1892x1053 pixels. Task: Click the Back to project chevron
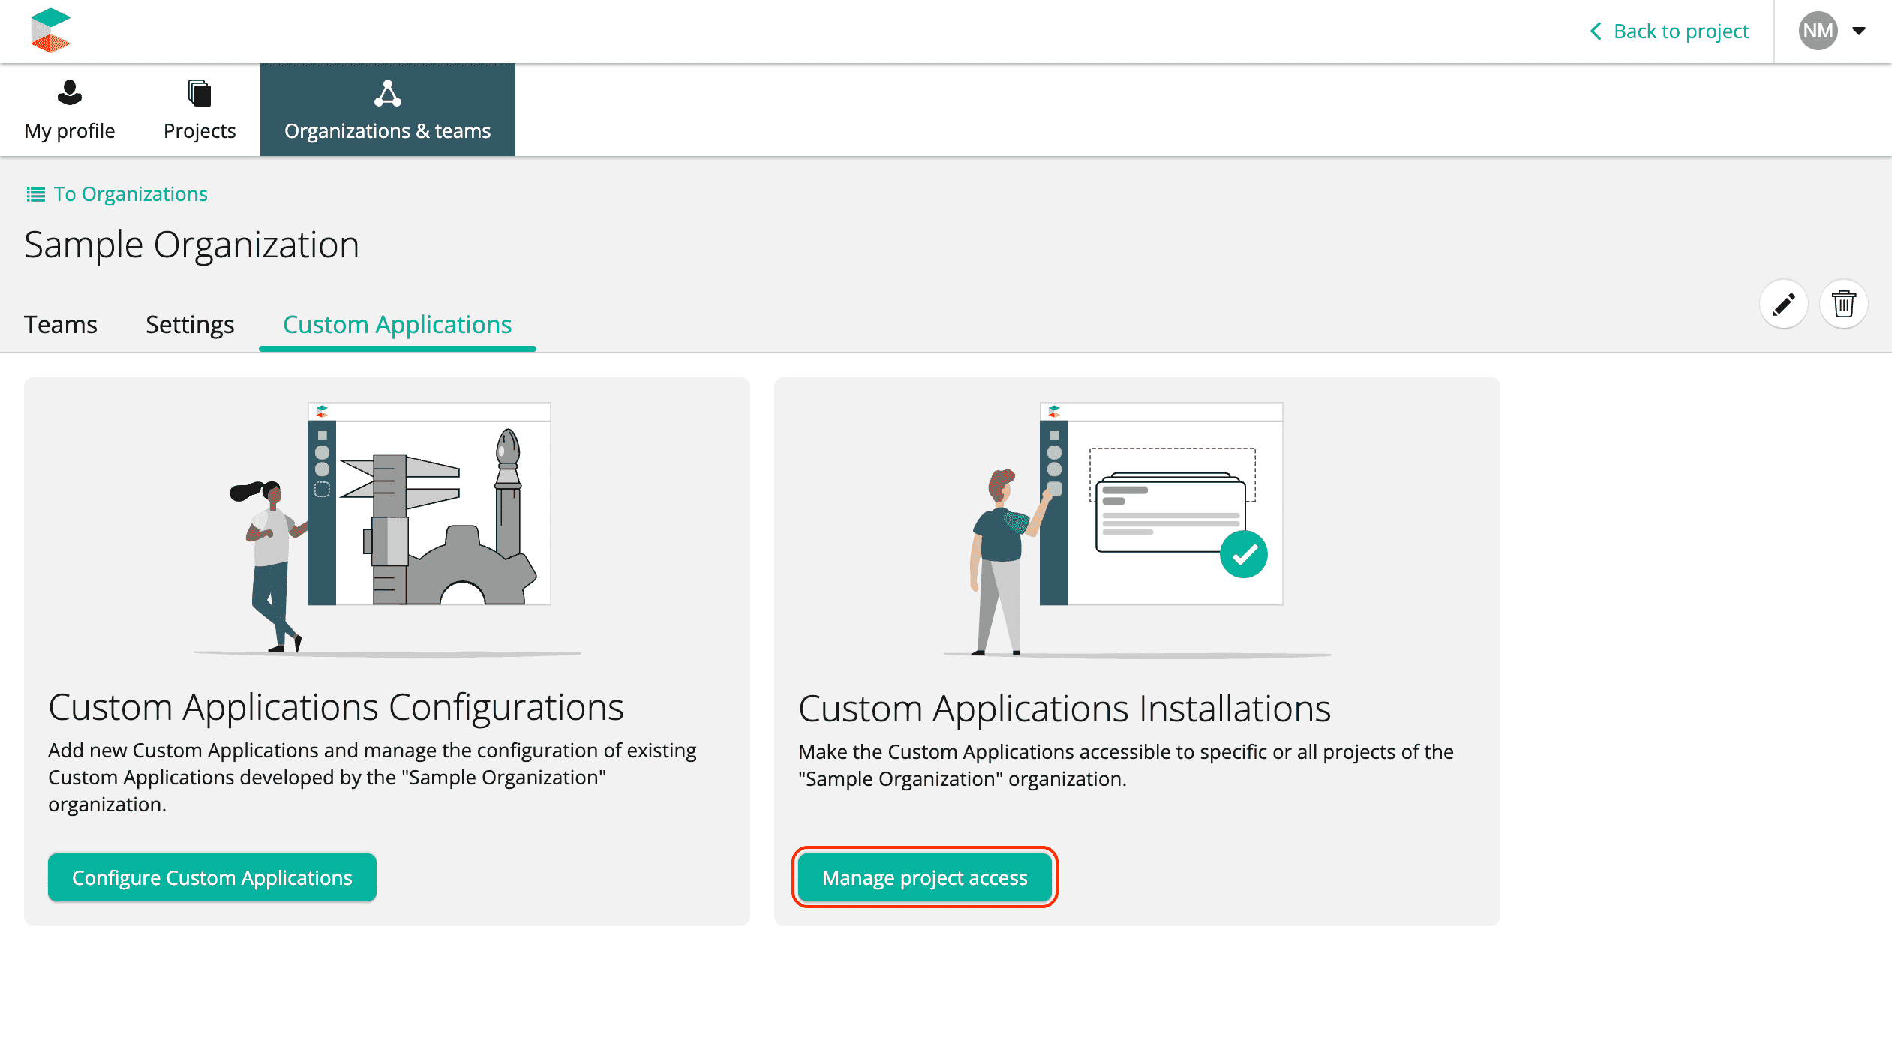click(1596, 31)
